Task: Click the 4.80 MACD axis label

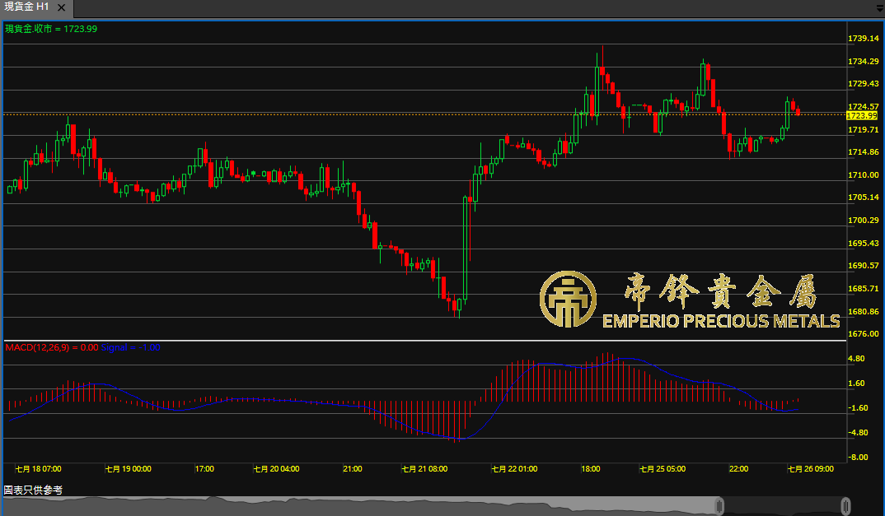Action: [857, 359]
